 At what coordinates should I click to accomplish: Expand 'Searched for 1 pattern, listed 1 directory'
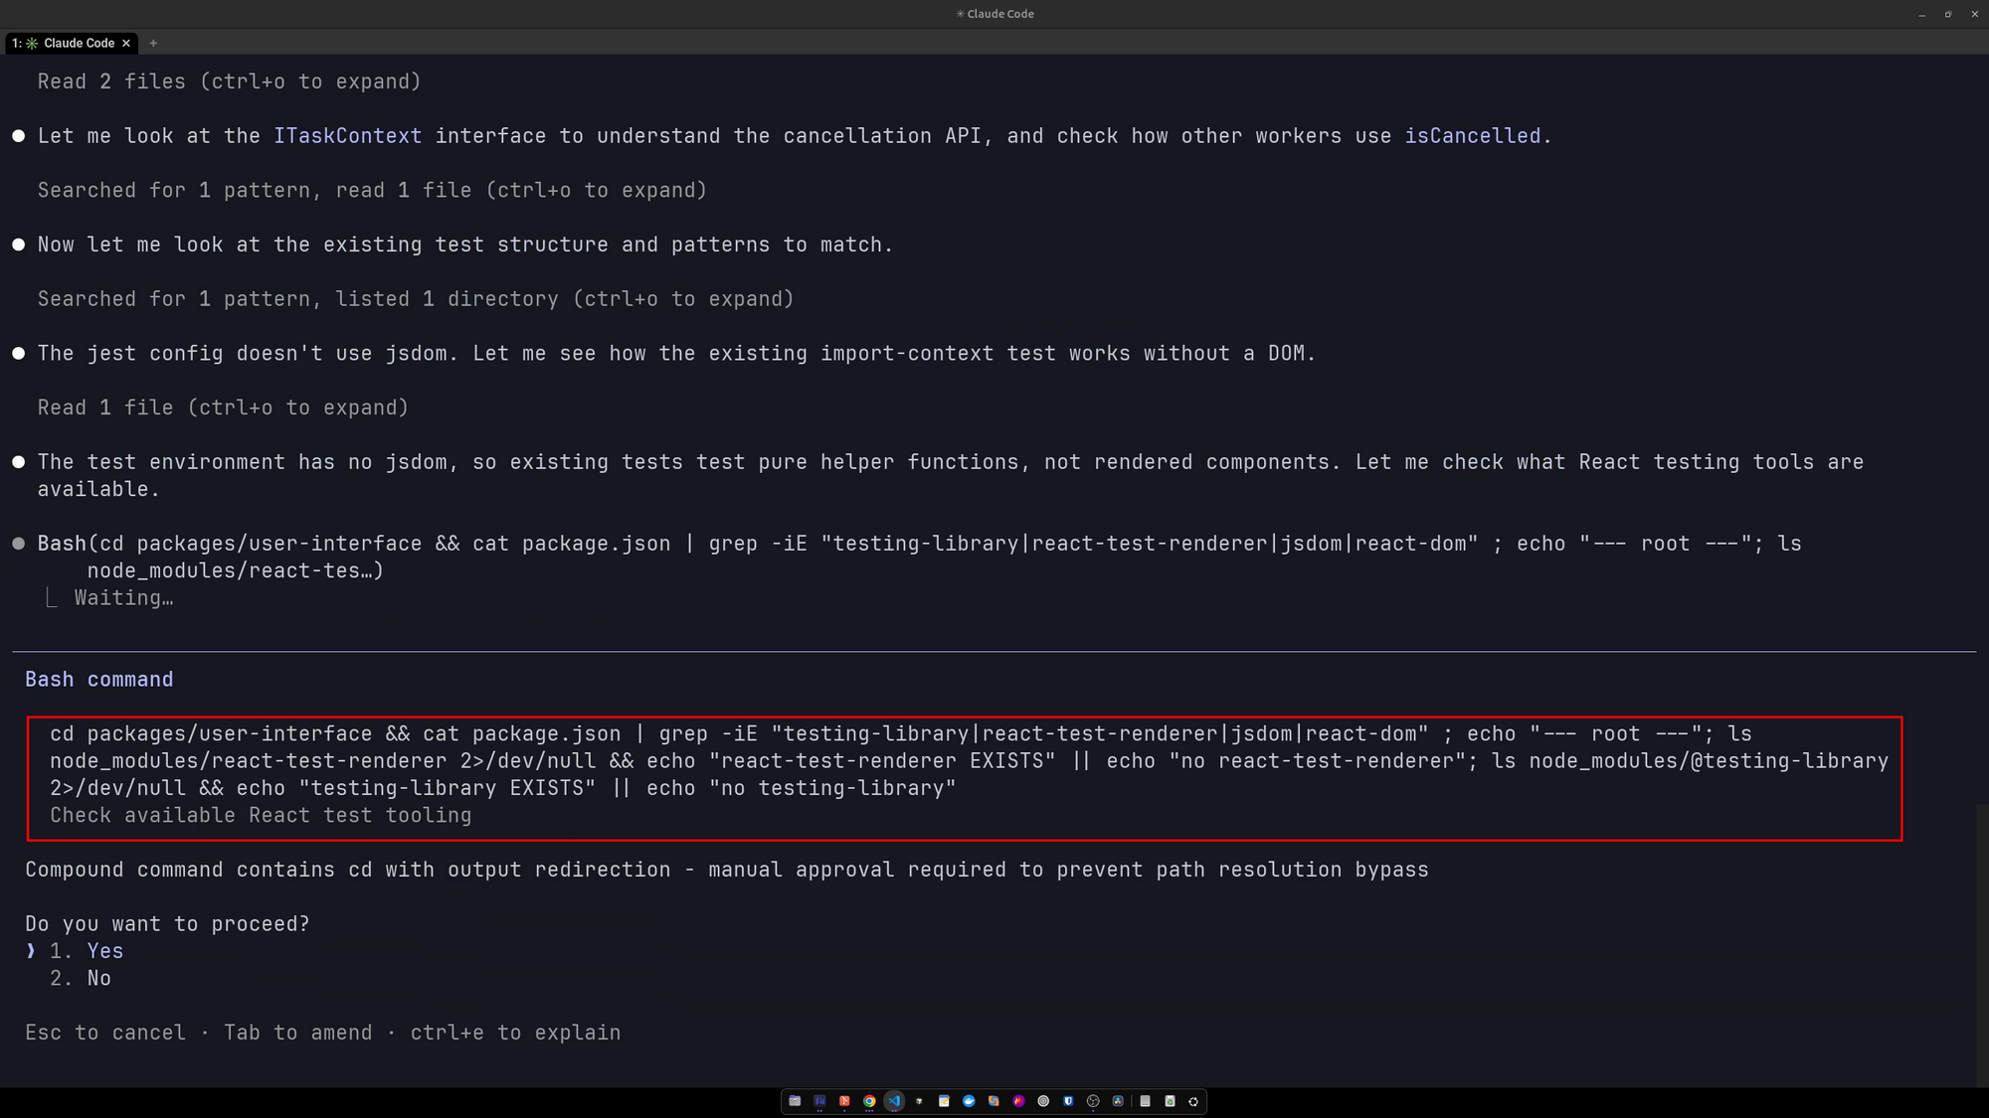[x=416, y=299]
